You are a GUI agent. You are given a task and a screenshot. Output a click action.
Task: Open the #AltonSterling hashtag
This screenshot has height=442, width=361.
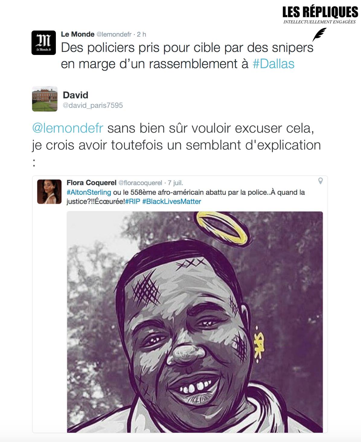(x=89, y=192)
